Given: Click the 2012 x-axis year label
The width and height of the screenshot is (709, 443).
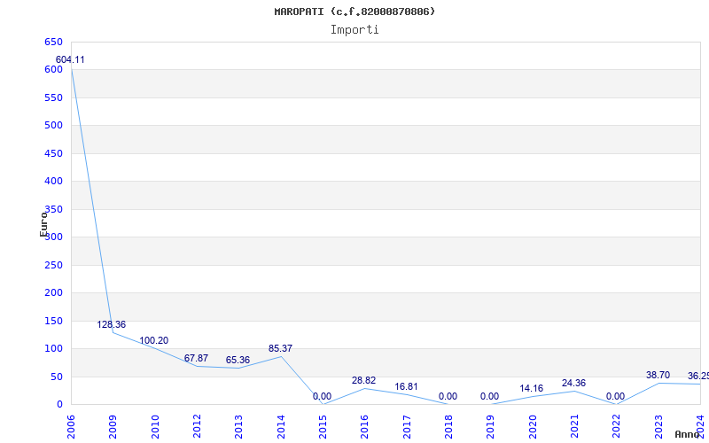Looking at the screenshot, I should [x=197, y=427].
